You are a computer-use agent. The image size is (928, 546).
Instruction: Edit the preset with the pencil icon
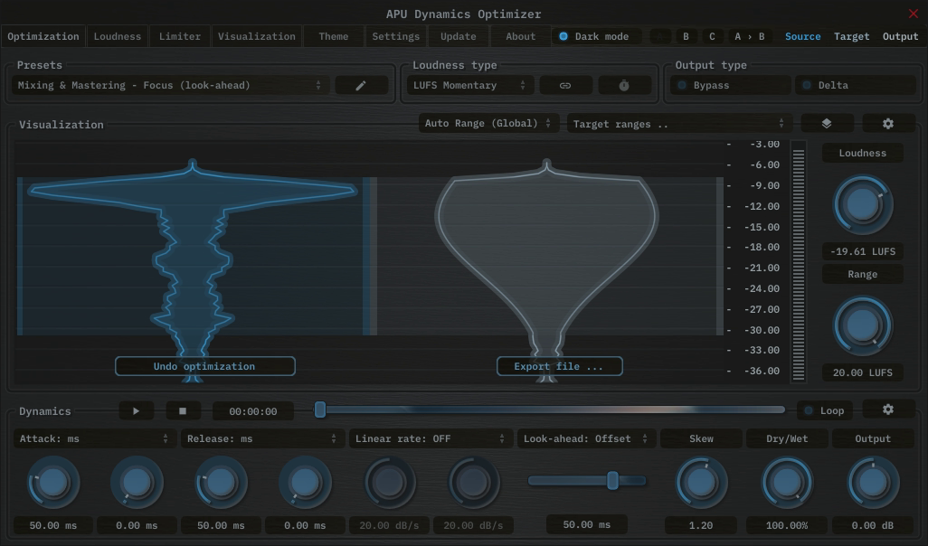click(361, 84)
